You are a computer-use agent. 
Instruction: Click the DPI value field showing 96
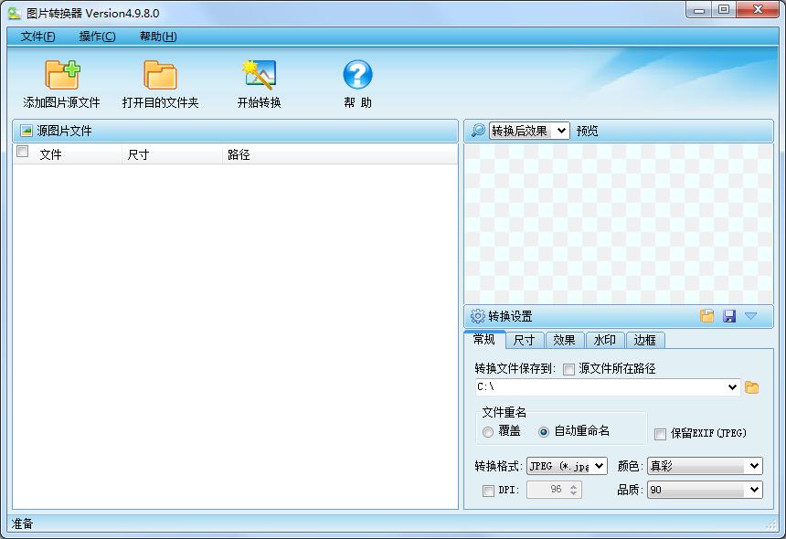[x=547, y=490]
